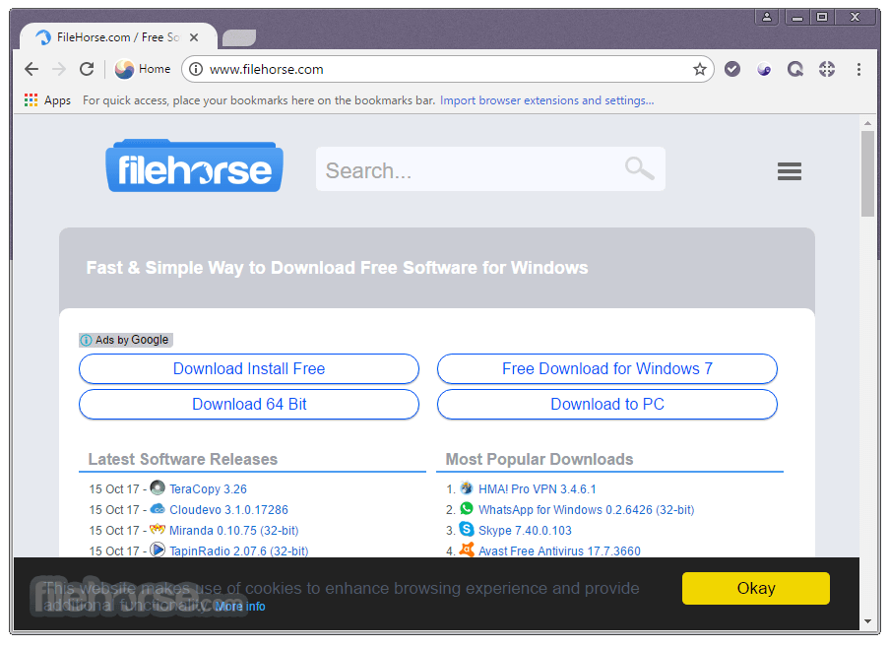Click the Fast & Simple Way headline text
The width and height of the screenshot is (889, 647).
pyautogui.click(x=337, y=268)
